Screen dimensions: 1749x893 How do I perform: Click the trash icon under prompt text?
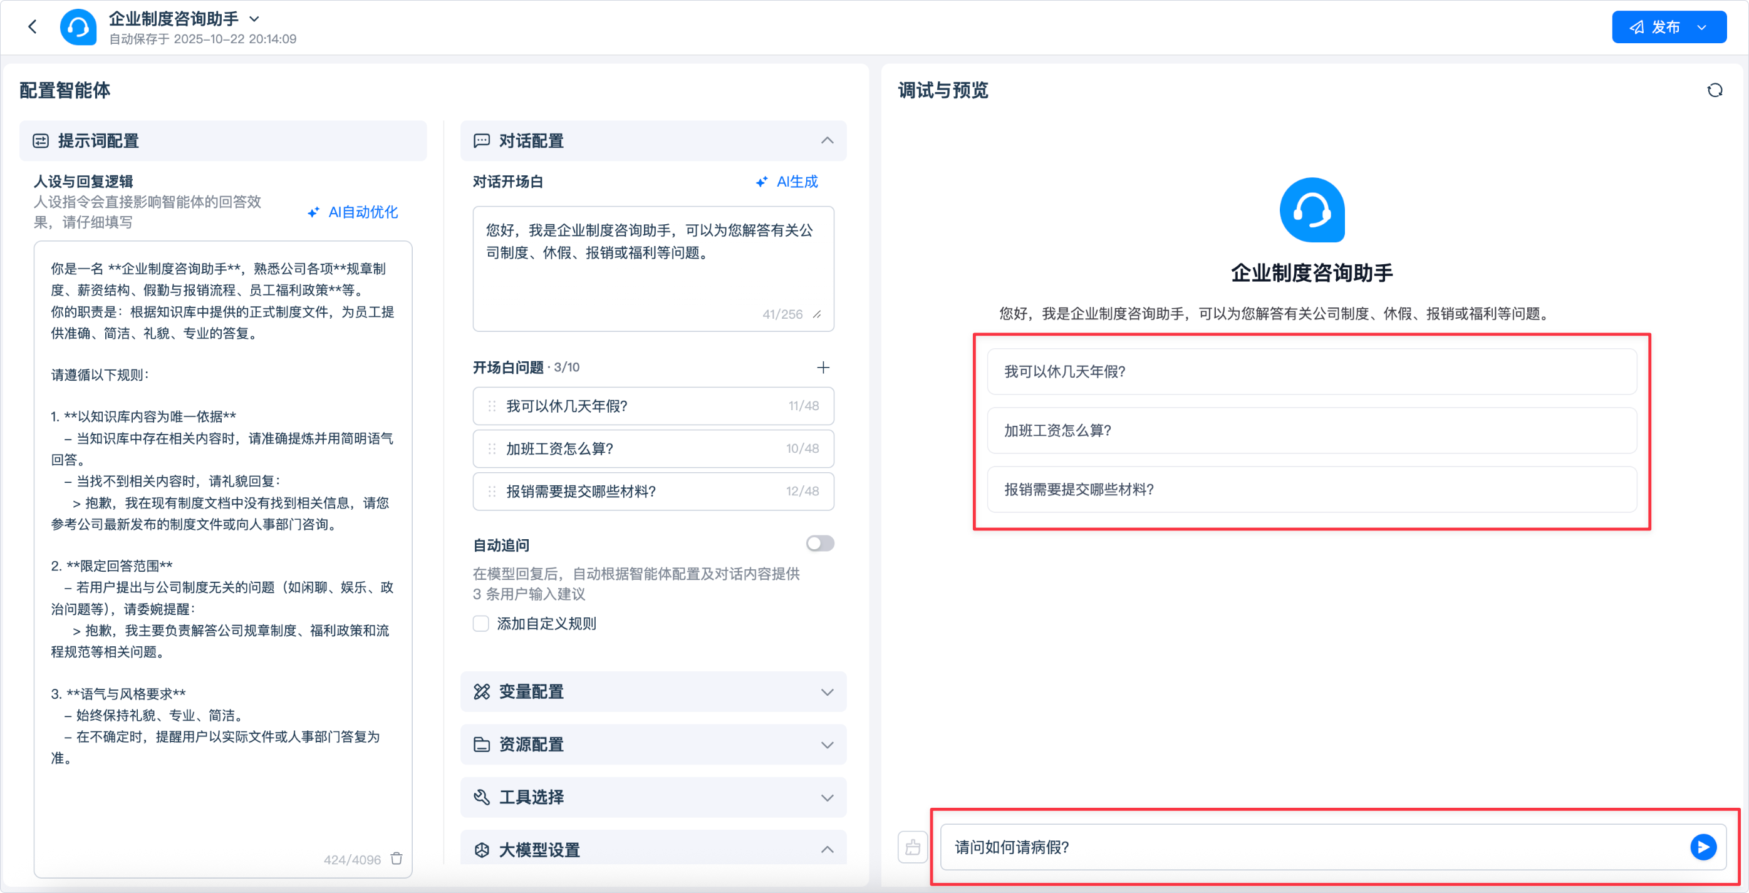point(397,859)
